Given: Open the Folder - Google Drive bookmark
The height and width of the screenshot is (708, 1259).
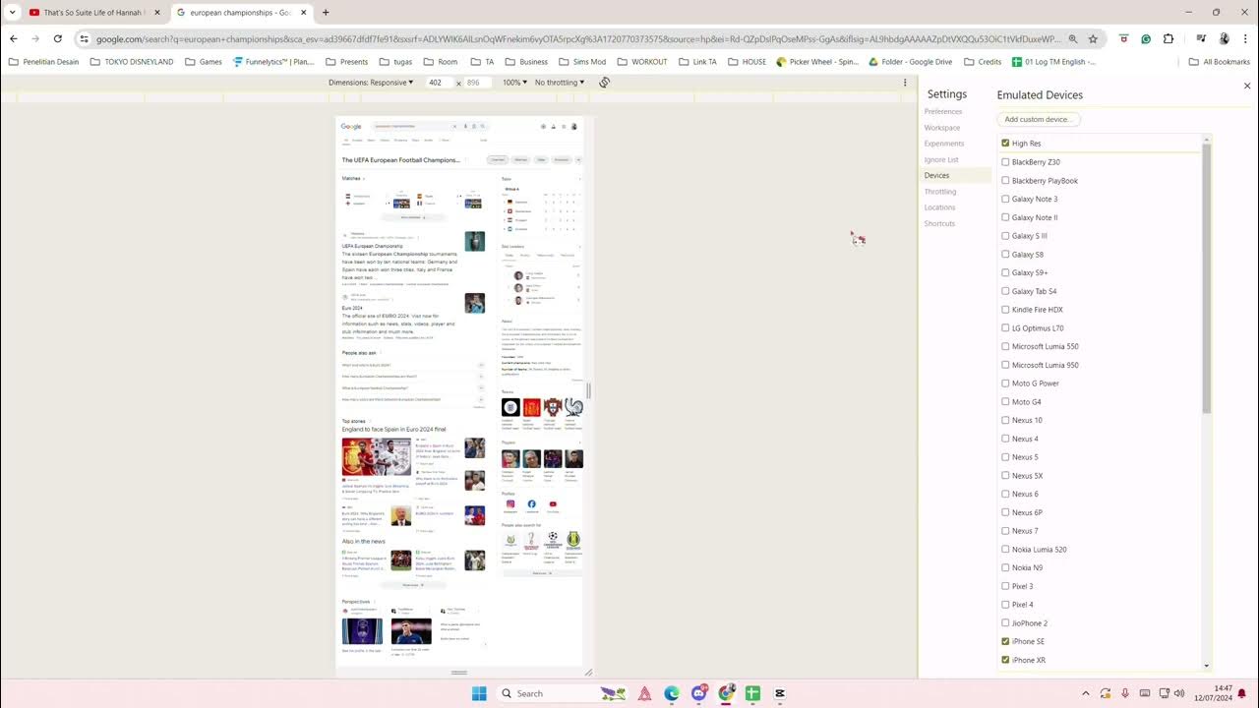Looking at the screenshot, I should pos(911,62).
